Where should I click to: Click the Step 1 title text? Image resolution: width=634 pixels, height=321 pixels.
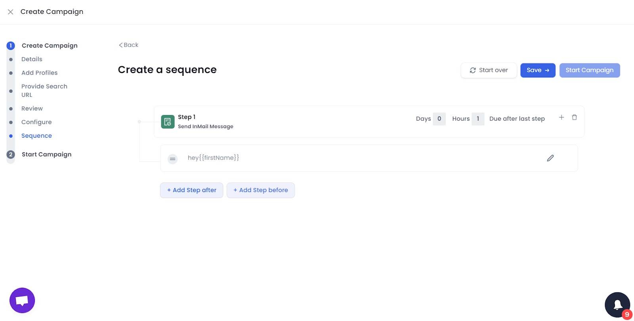point(187,117)
